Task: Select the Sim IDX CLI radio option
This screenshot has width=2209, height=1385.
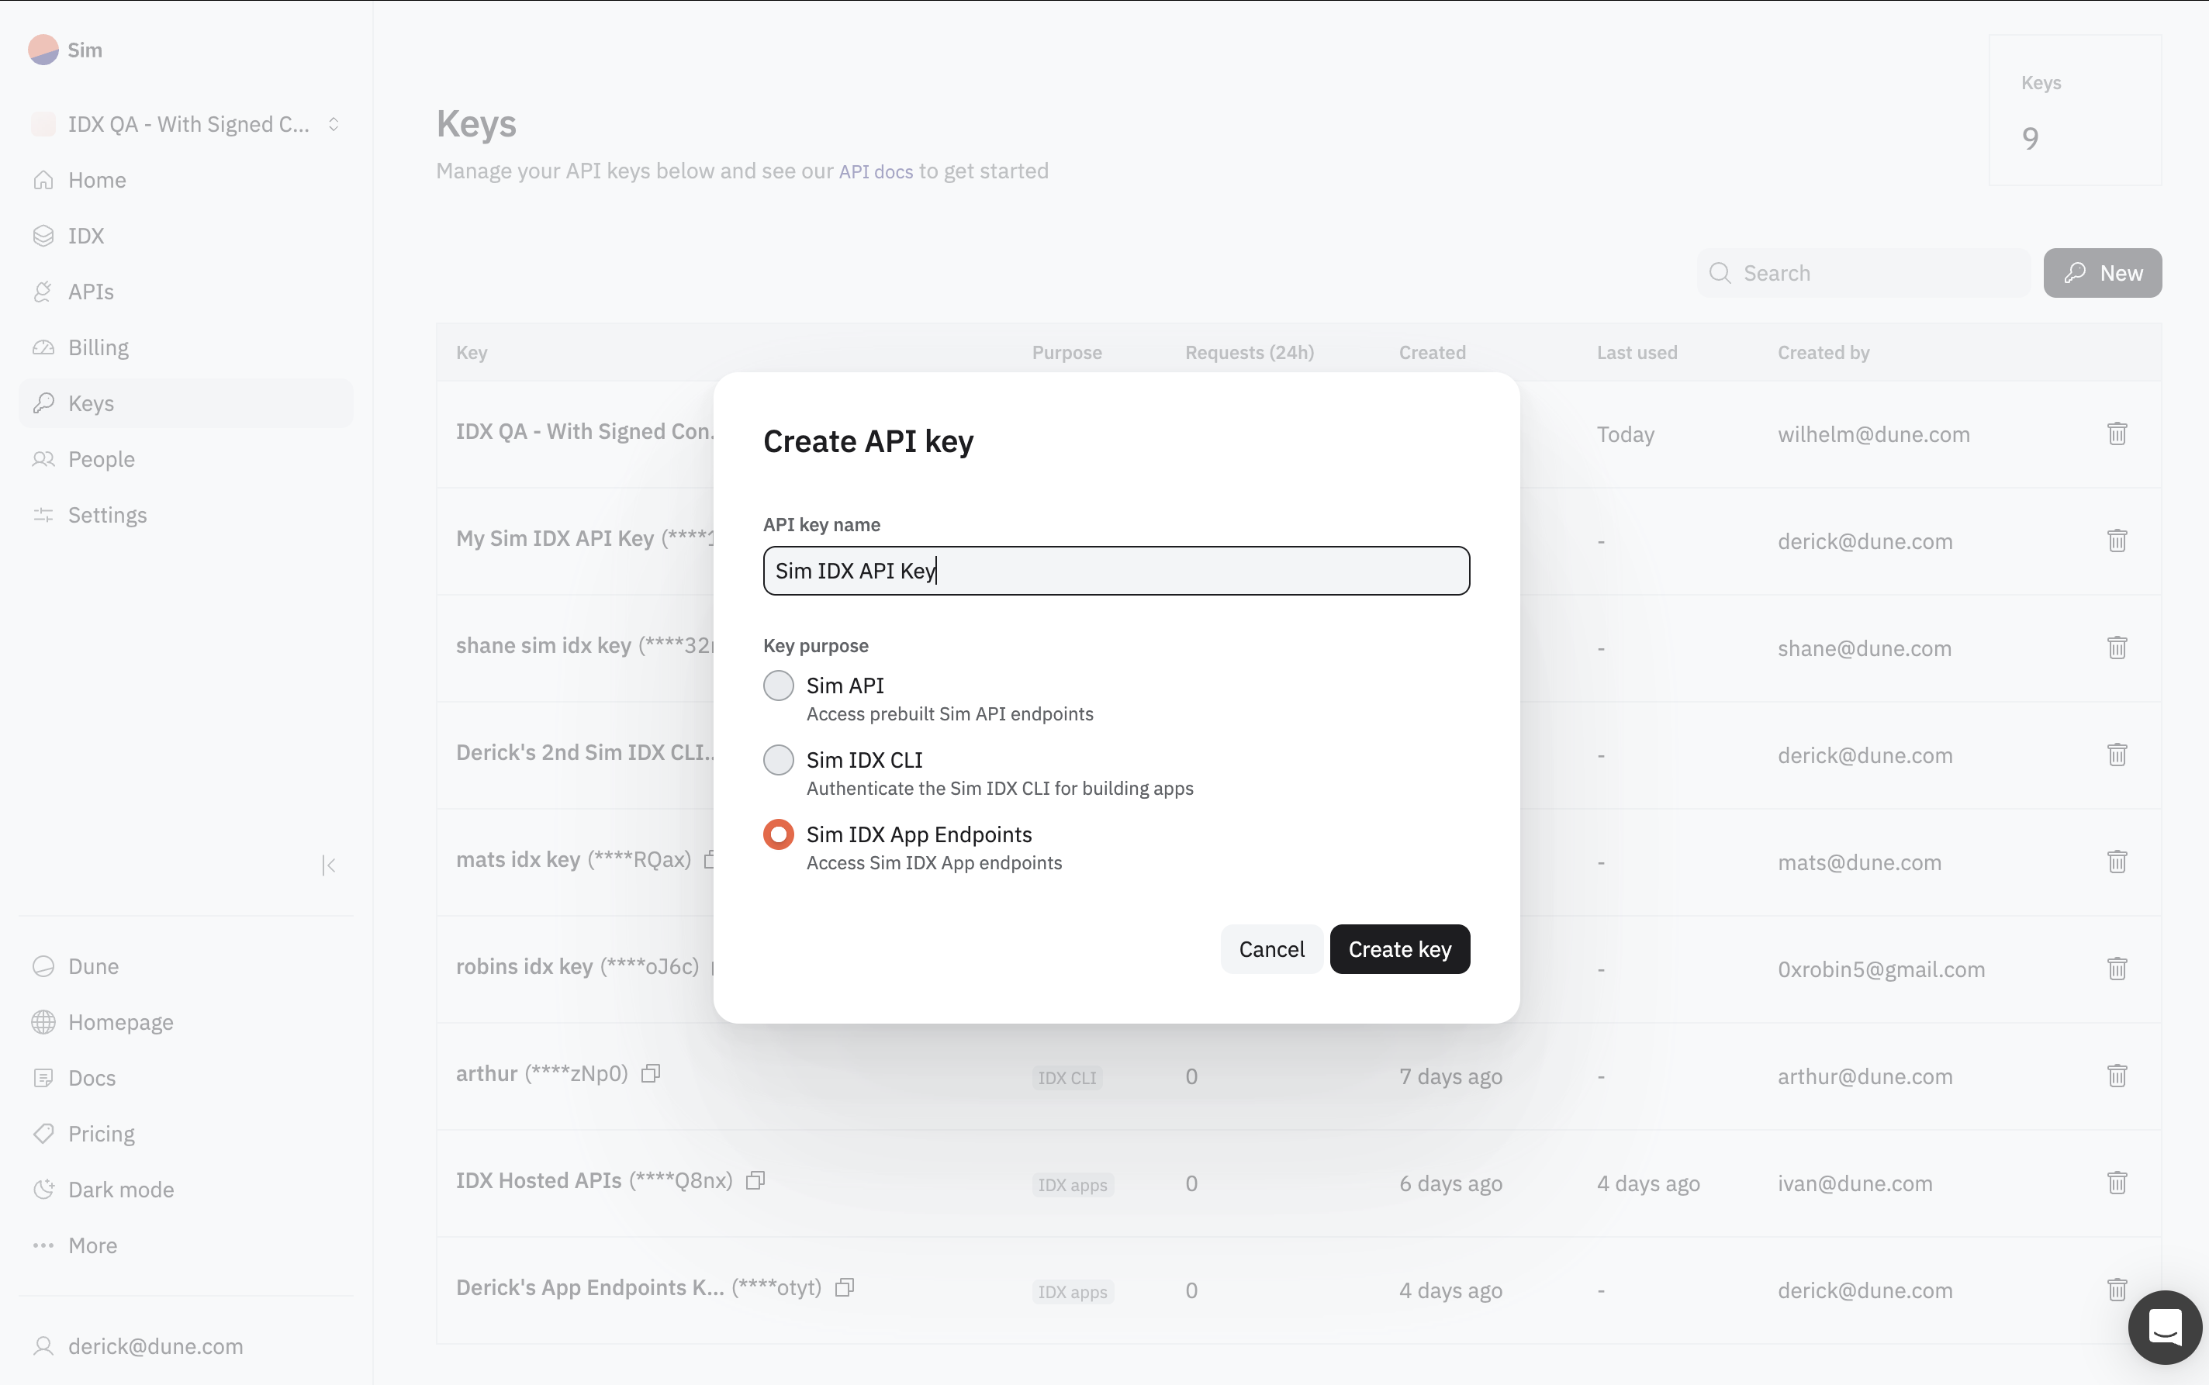Action: 778,759
